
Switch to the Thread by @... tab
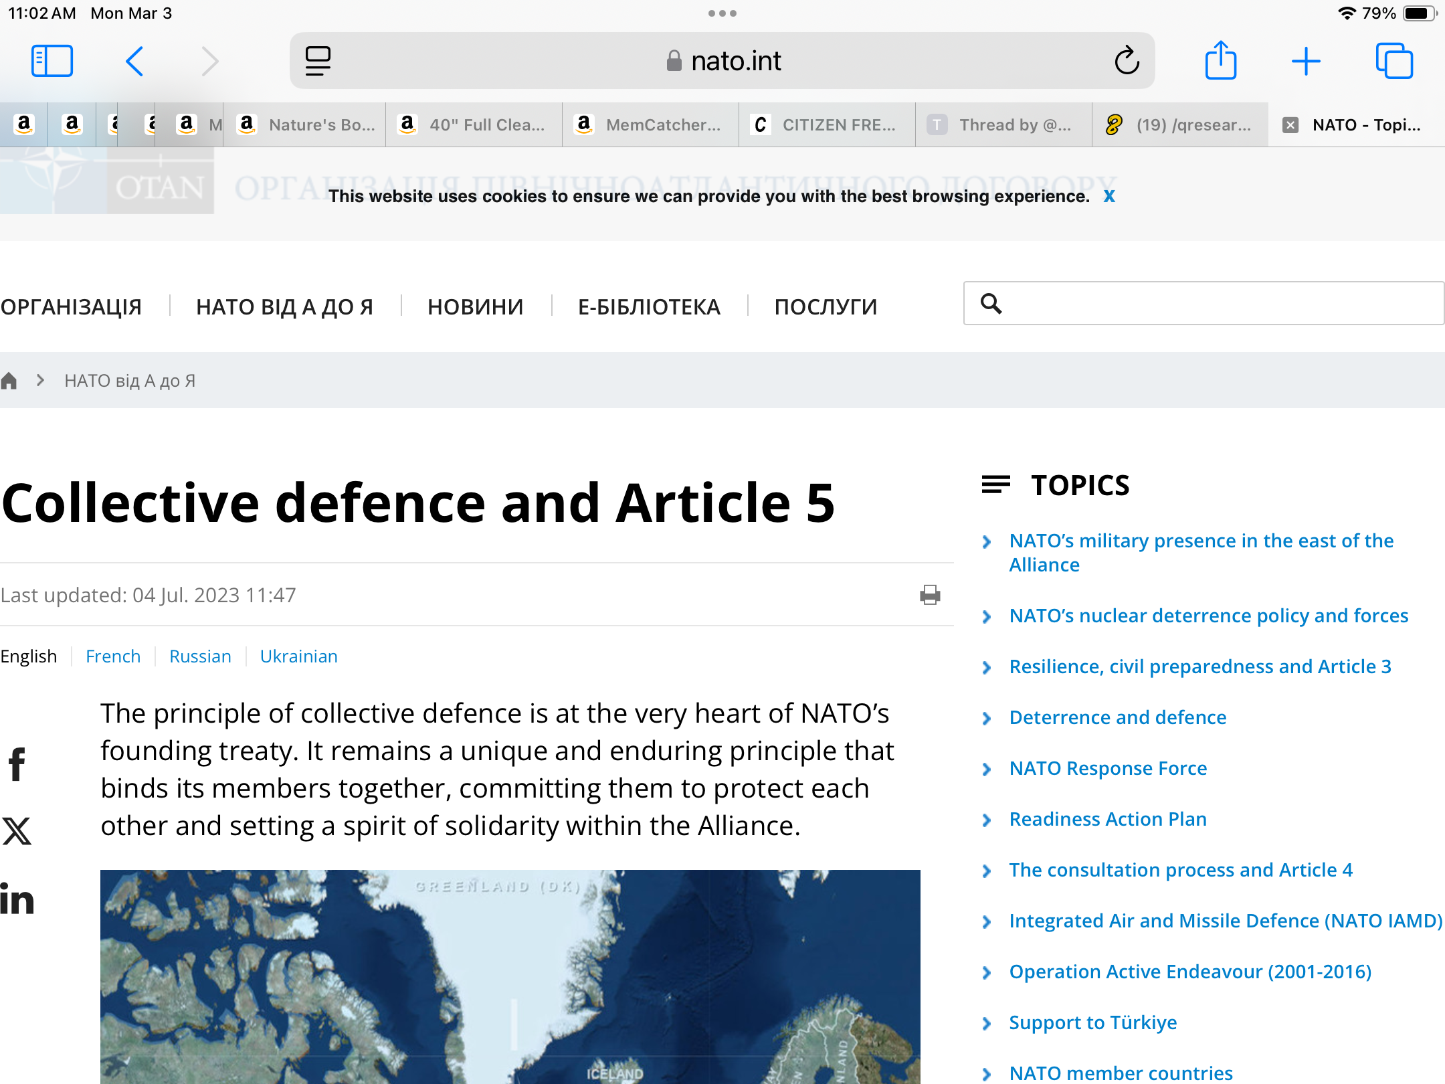(1003, 124)
